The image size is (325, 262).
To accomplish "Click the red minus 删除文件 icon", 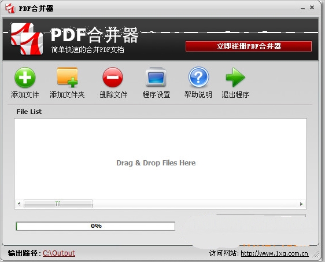I will pyautogui.click(x=113, y=77).
